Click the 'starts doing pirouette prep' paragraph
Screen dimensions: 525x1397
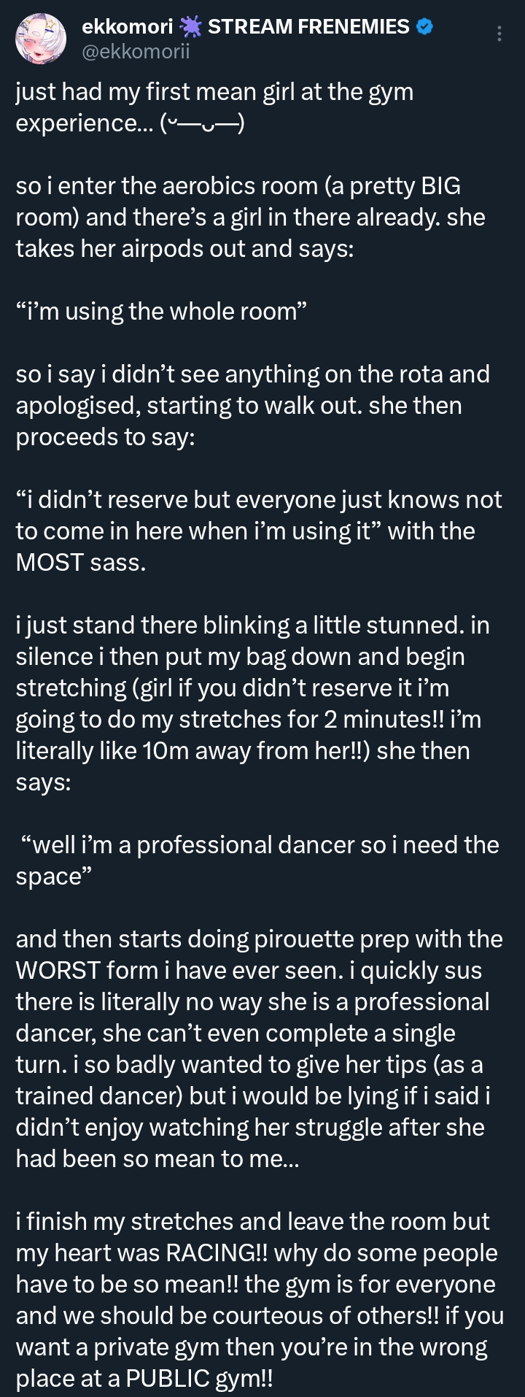tap(260, 1049)
